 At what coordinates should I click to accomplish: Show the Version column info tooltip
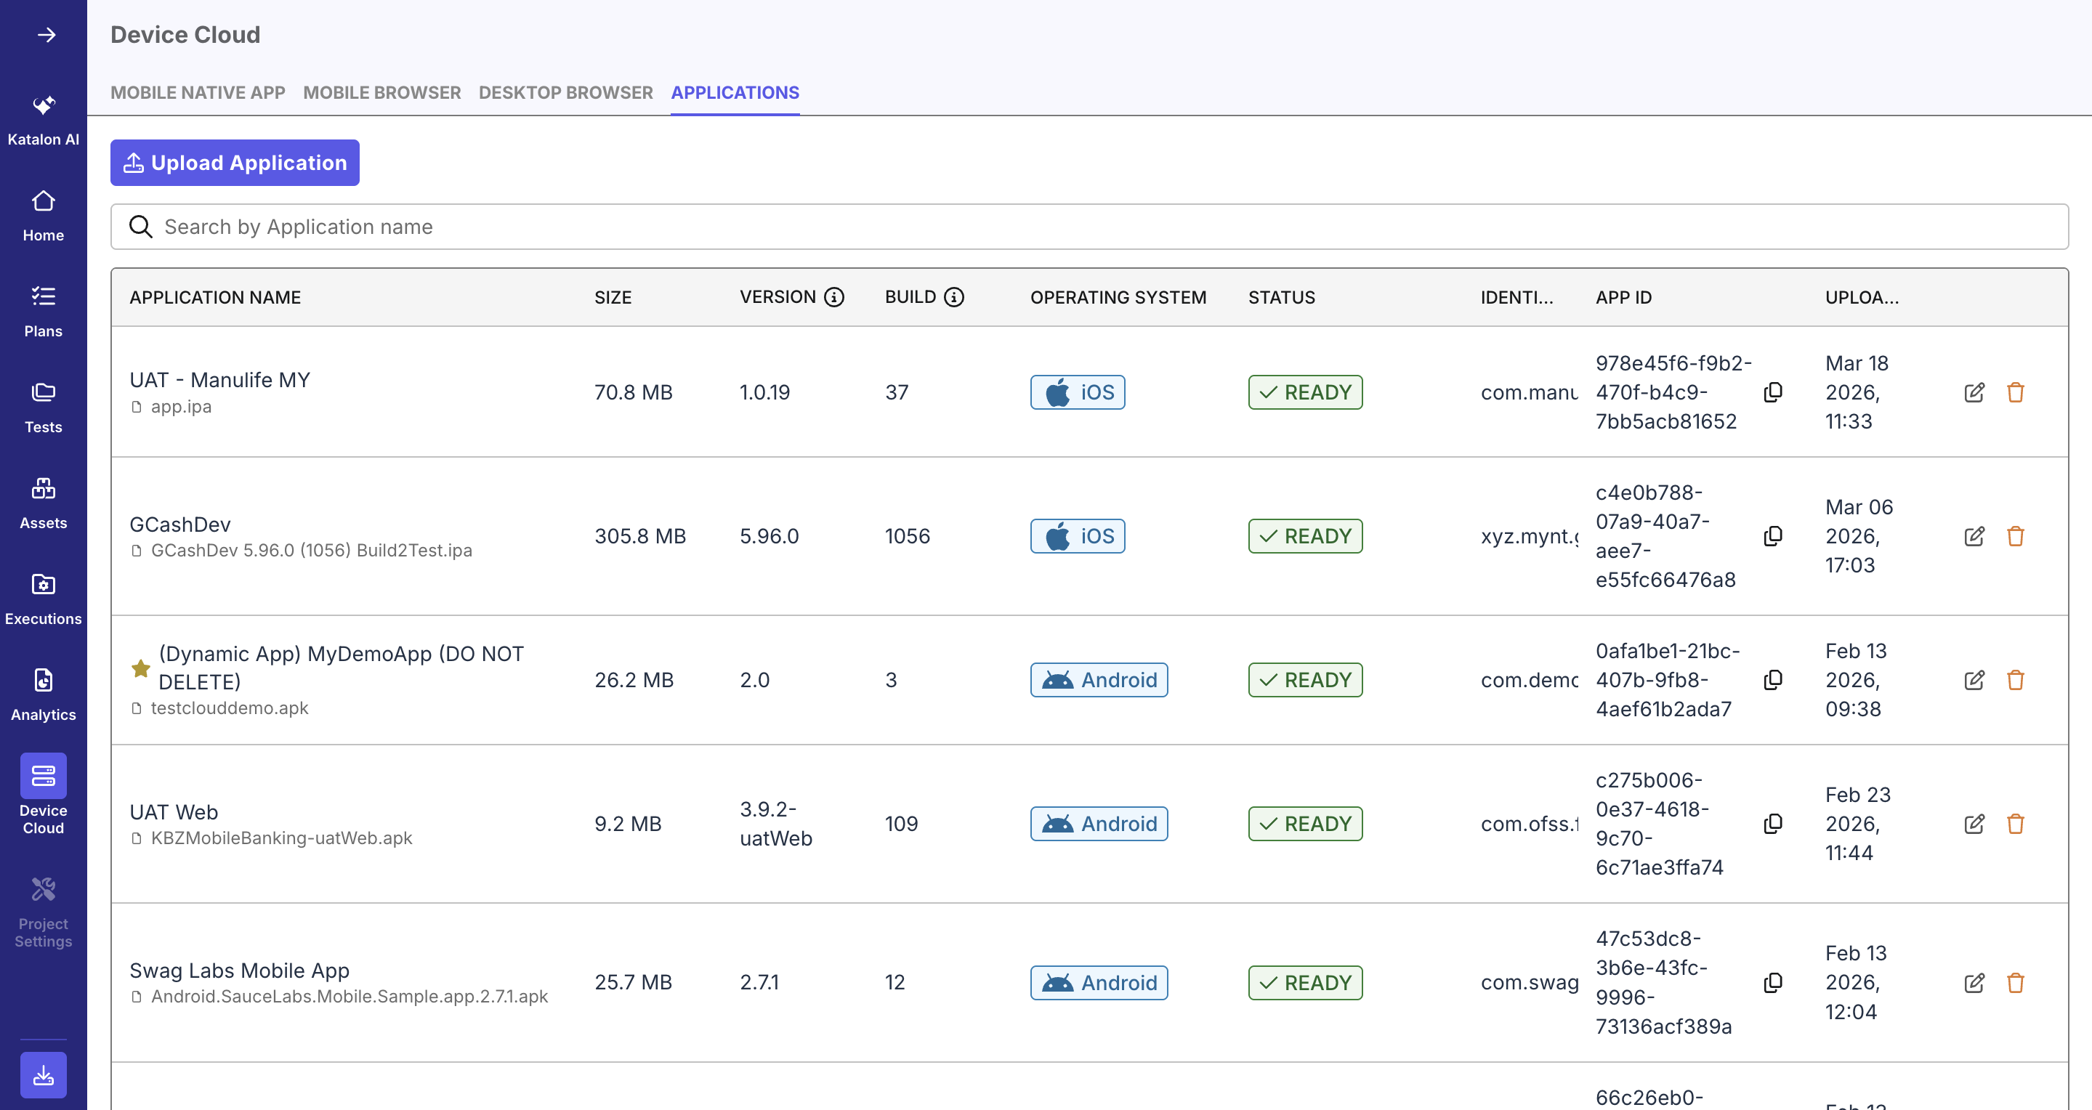click(x=835, y=296)
